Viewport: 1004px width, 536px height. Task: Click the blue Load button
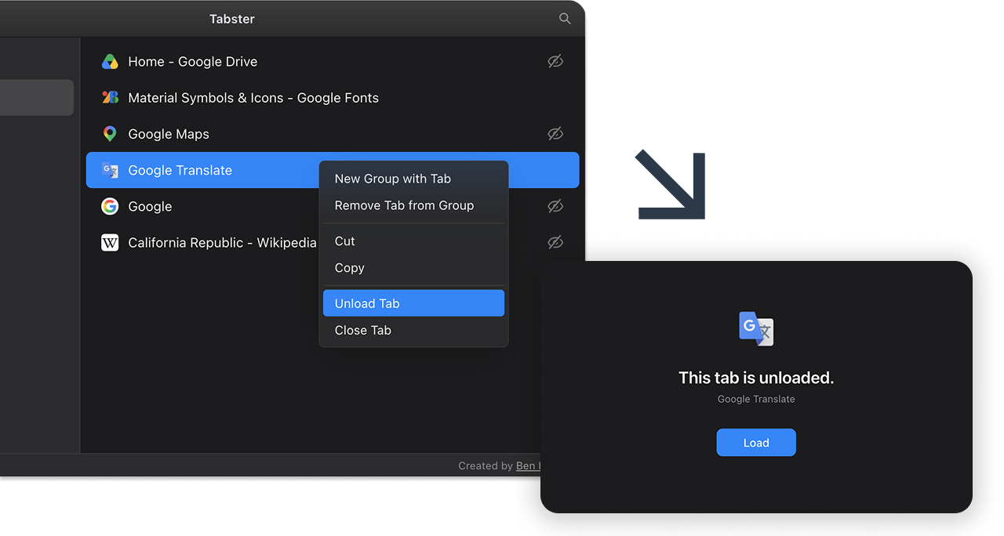(756, 443)
